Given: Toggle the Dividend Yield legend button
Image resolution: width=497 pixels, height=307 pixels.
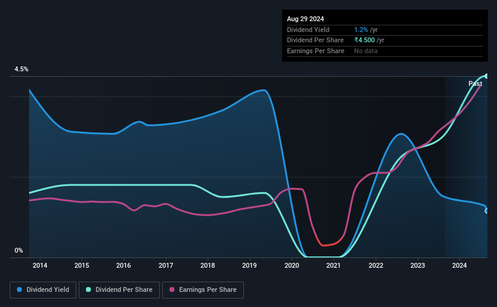Looking at the screenshot, I should [43, 290].
